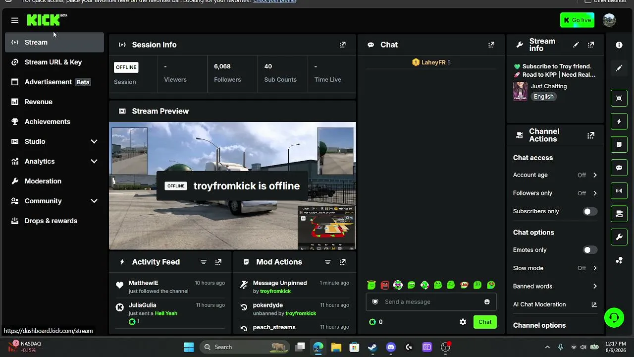
Task: Insert the red angry emote
Action: pos(385,285)
